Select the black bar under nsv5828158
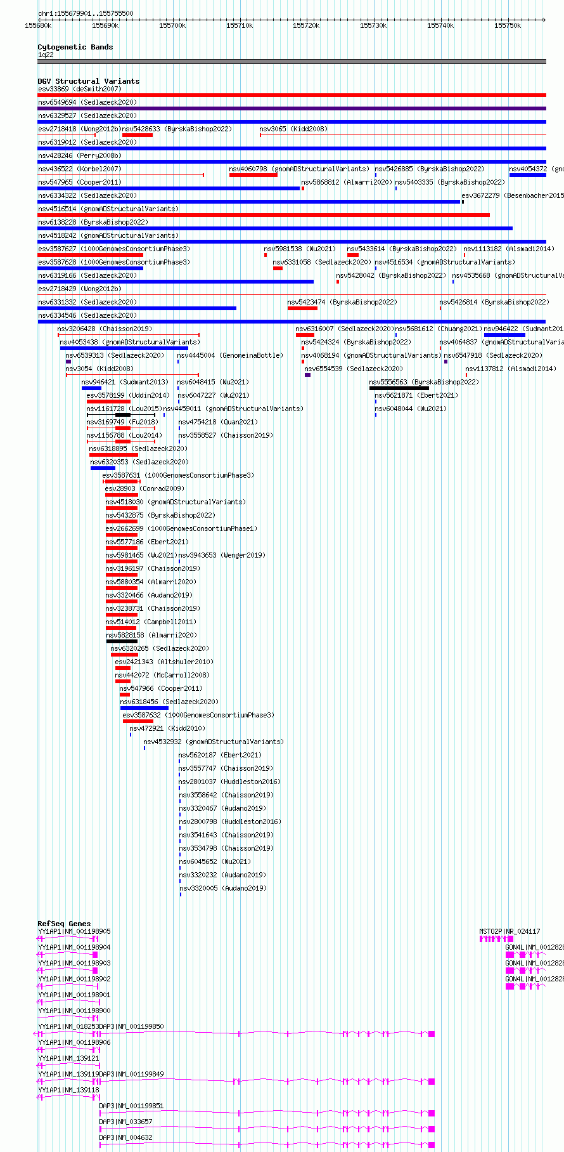The image size is (564, 1152). pyautogui.click(x=122, y=641)
